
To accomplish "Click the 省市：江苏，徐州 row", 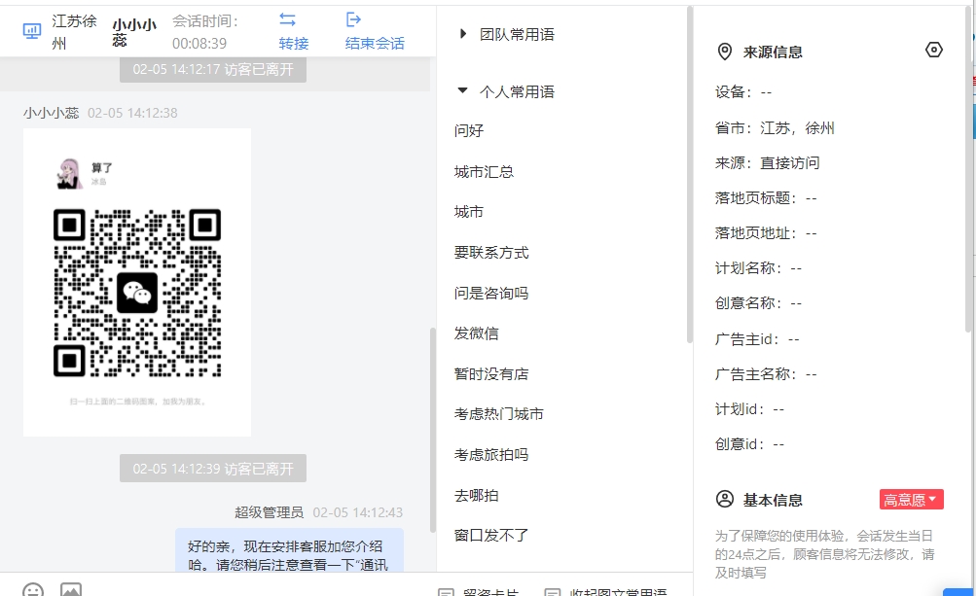I will click(775, 128).
